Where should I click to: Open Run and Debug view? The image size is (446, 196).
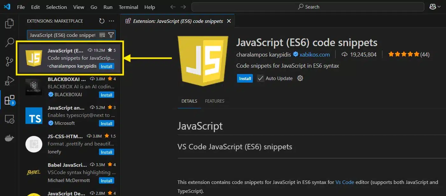click(10, 81)
